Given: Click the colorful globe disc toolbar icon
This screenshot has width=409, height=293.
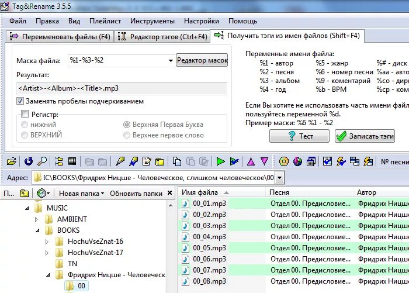Looking at the screenshot, I should [297, 161].
